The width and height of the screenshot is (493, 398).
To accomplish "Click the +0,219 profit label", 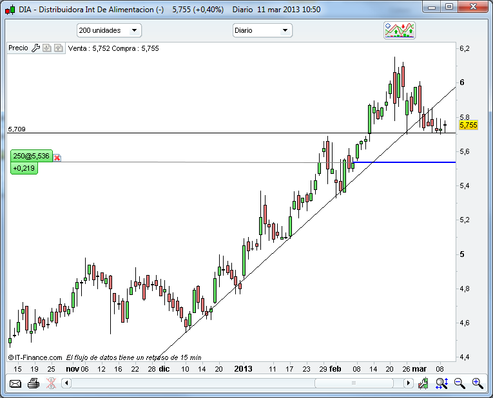I will pyautogui.click(x=24, y=168).
